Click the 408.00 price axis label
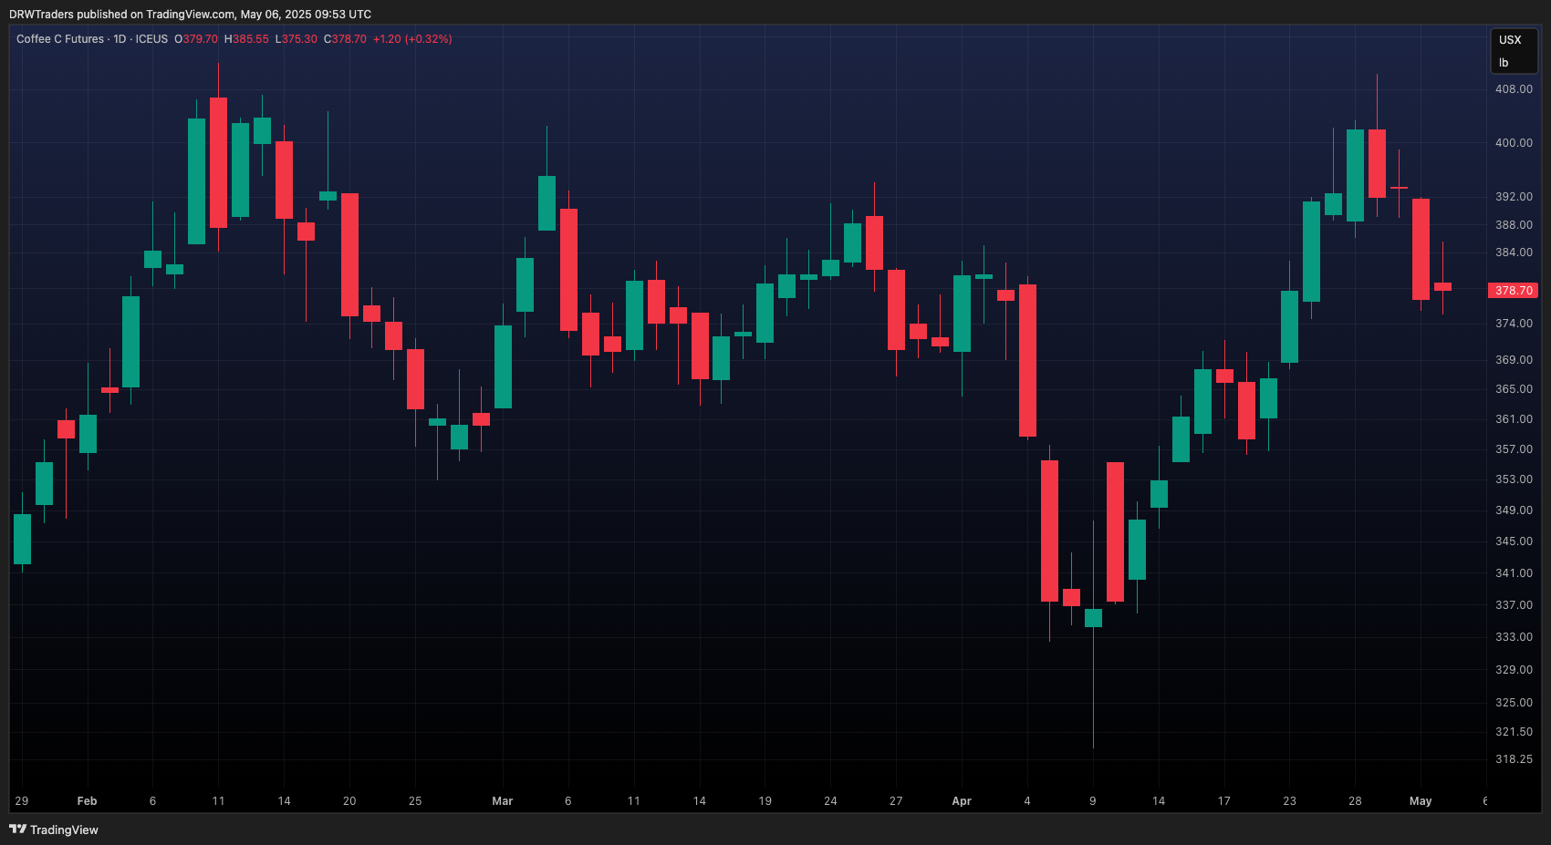 coord(1514,89)
